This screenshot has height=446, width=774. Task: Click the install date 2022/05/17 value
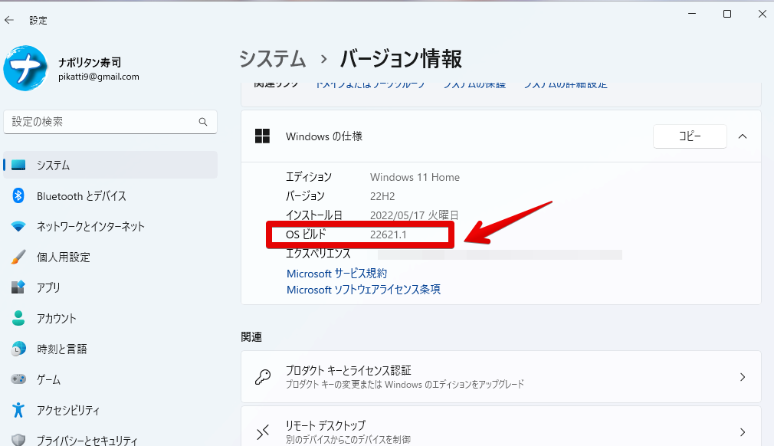click(x=414, y=215)
